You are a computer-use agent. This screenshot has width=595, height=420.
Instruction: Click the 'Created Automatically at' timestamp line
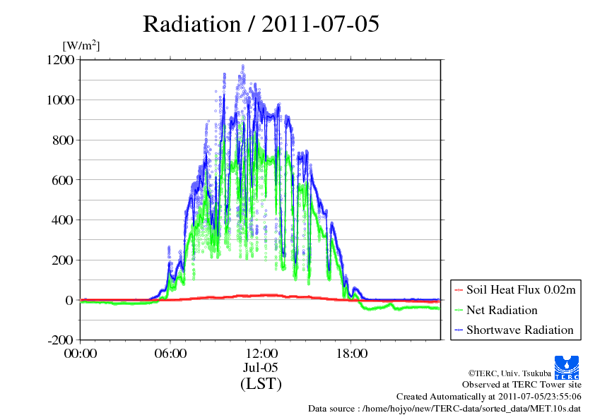point(489,397)
